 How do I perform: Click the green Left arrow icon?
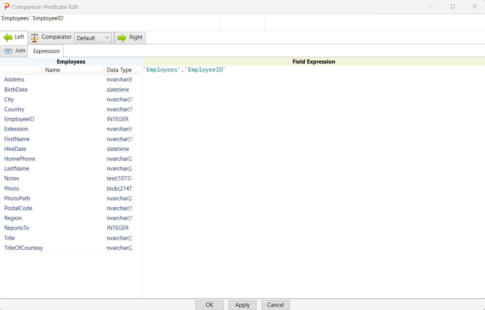click(x=8, y=37)
